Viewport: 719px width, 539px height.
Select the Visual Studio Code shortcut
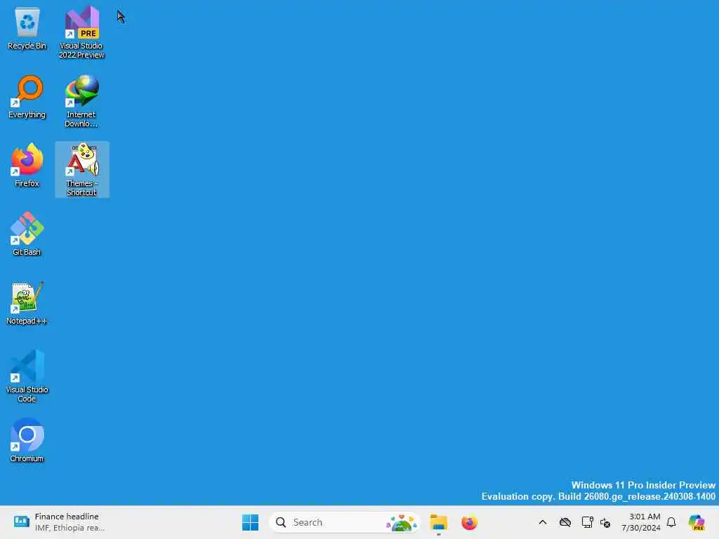point(27,376)
